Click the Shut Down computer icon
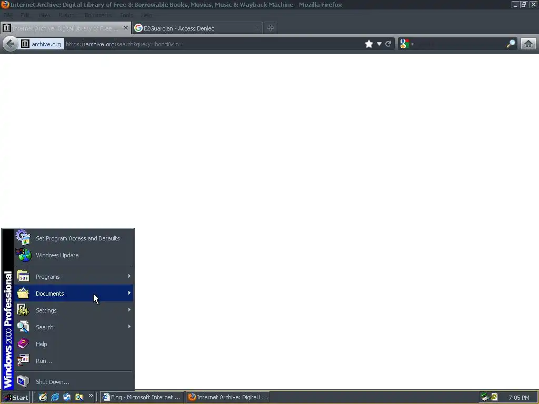 23,381
